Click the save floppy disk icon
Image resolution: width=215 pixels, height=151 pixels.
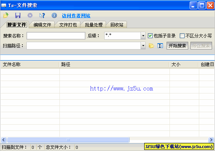(x=18, y=15)
